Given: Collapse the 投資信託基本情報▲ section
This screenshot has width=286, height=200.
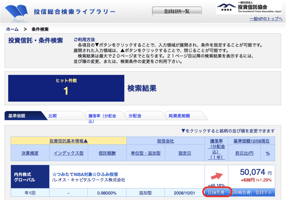Looking at the screenshot, I should click(x=69, y=141).
